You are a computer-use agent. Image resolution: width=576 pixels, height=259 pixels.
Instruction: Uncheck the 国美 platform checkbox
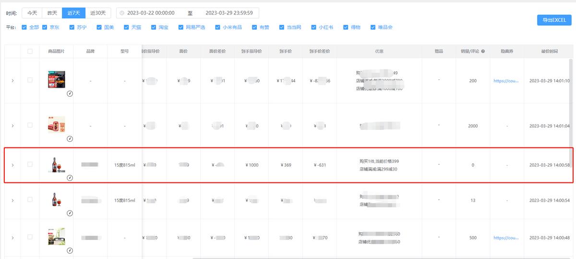point(99,27)
